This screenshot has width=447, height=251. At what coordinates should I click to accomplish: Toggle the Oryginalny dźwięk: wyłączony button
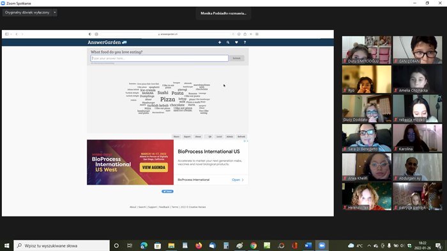tap(27, 13)
